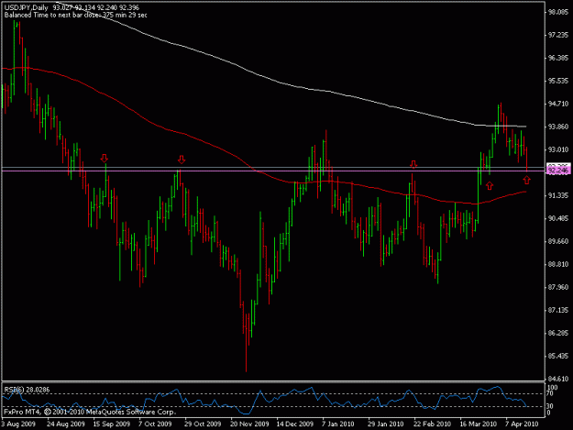
Task: Click the 22 Feb 2010 date label
Action: tap(432, 424)
